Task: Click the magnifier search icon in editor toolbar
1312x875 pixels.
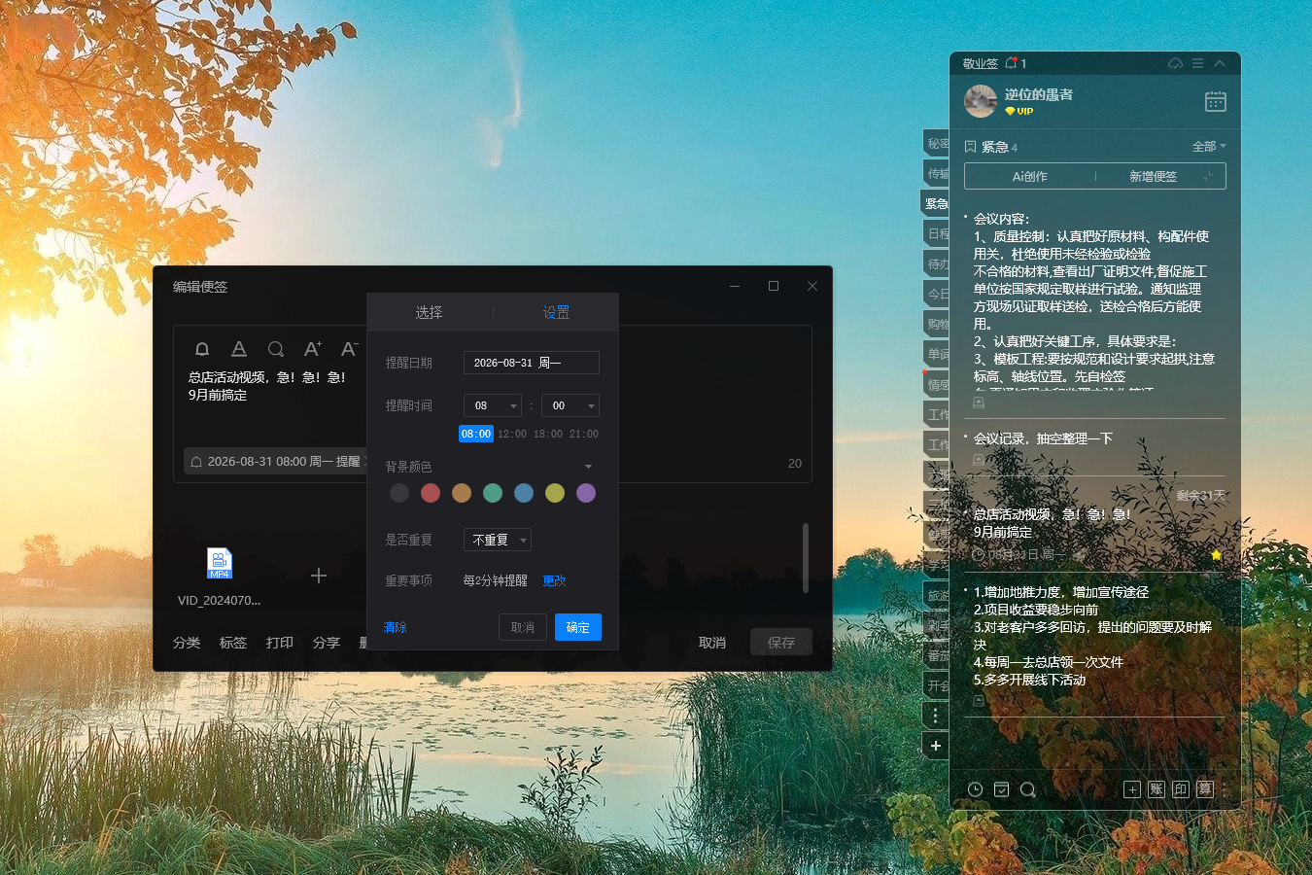Action: [x=276, y=349]
